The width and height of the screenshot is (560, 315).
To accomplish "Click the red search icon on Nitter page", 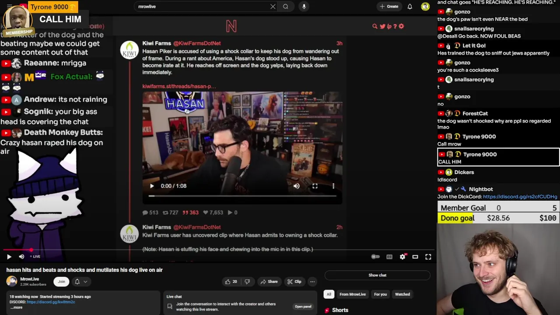I will [x=374, y=26].
